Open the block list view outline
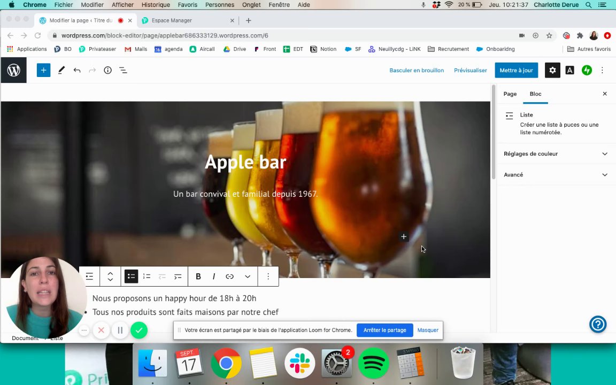Viewport: 616px width, 385px height. 123,71
